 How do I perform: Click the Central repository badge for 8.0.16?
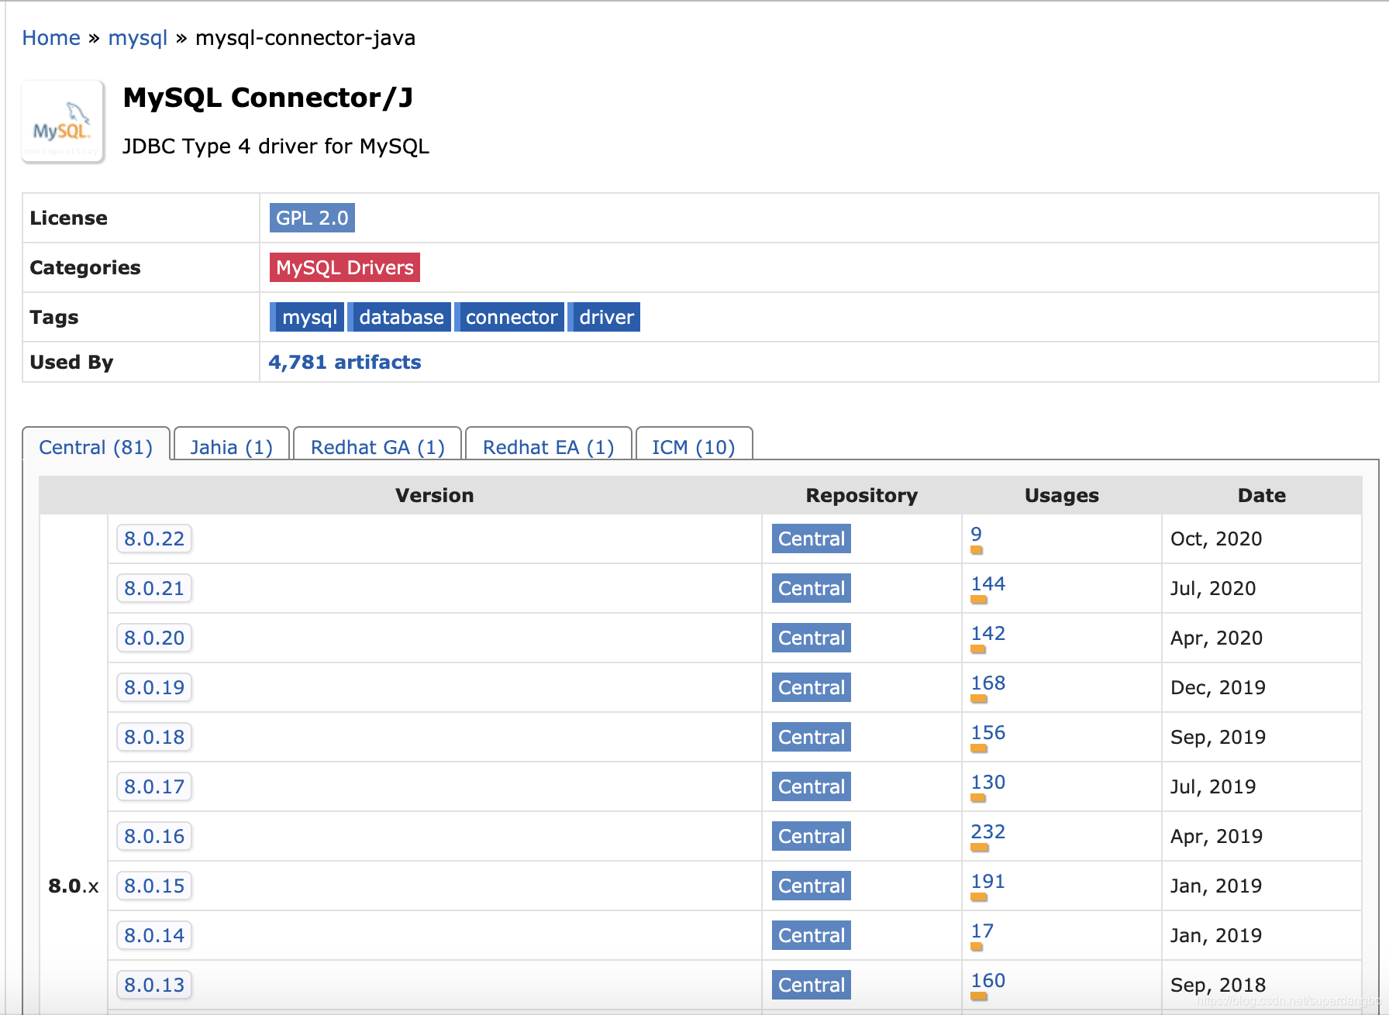pyautogui.click(x=812, y=836)
